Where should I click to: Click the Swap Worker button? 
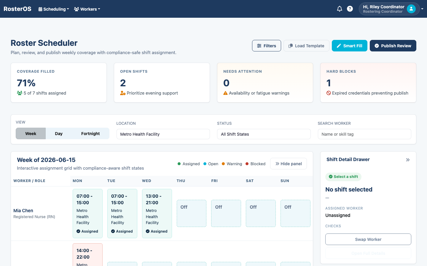(x=368, y=239)
